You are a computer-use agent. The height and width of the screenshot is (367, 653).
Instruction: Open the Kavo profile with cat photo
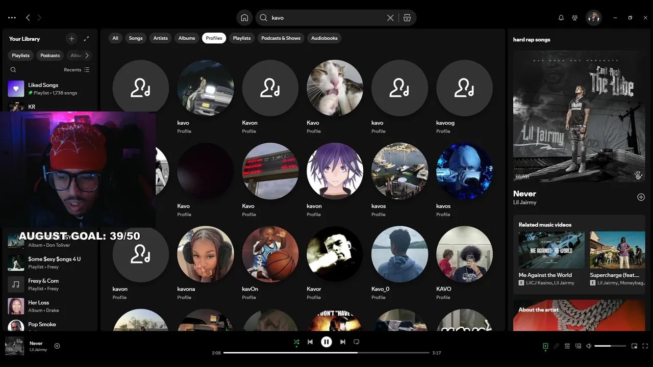click(x=335, y=97)
